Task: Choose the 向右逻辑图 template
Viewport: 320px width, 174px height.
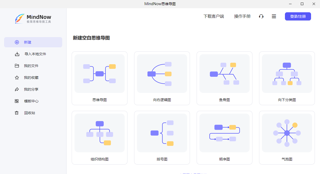Action: (x=162, y=78)
